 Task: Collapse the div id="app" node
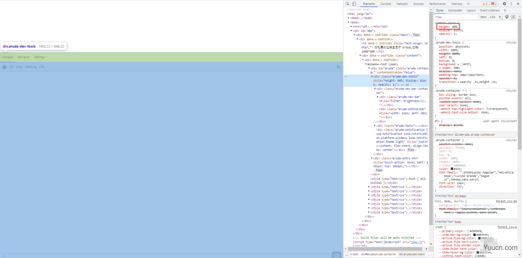tap(351, 31)
